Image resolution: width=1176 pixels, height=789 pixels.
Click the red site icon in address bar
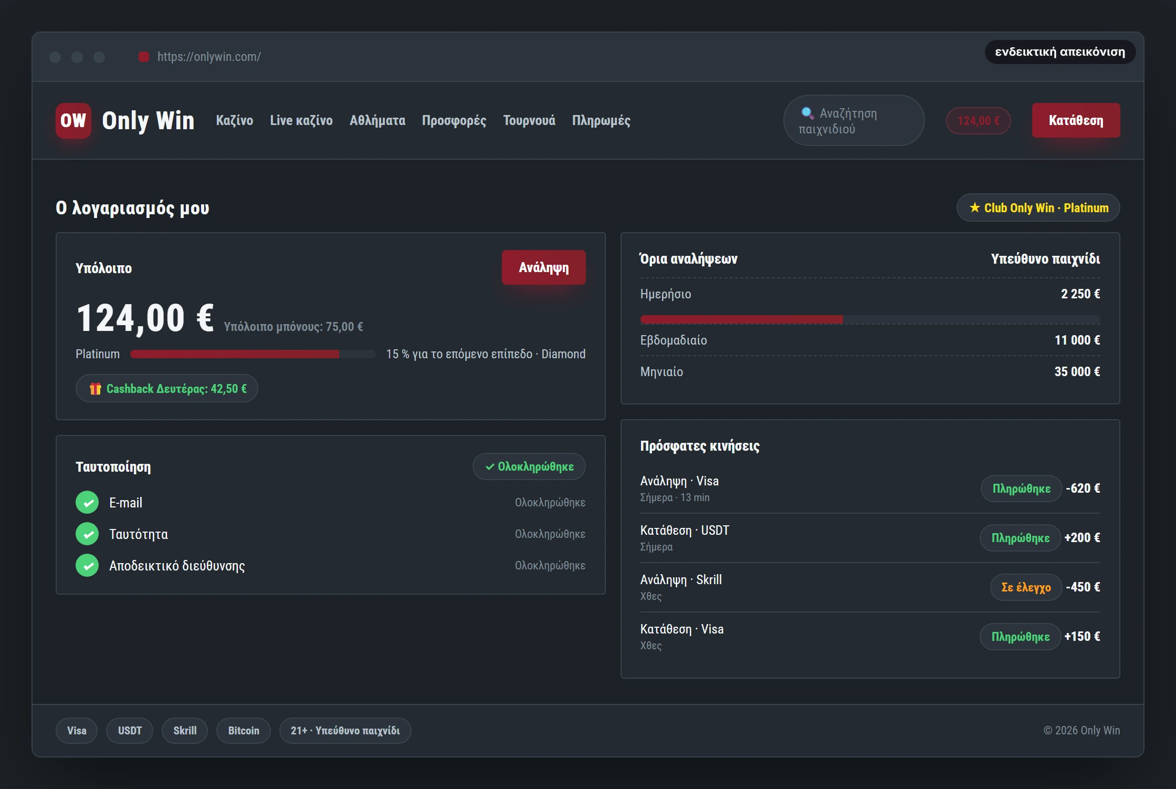click(144, 57)
